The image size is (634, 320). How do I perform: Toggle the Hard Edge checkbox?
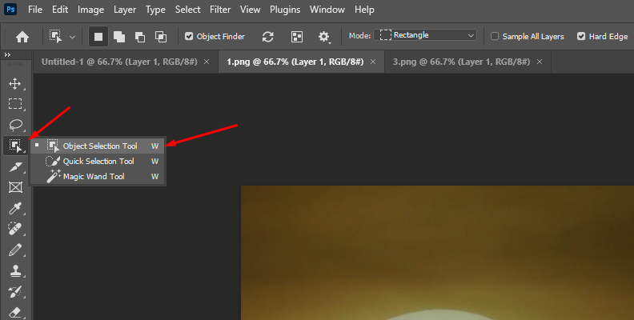coord(581,36)
